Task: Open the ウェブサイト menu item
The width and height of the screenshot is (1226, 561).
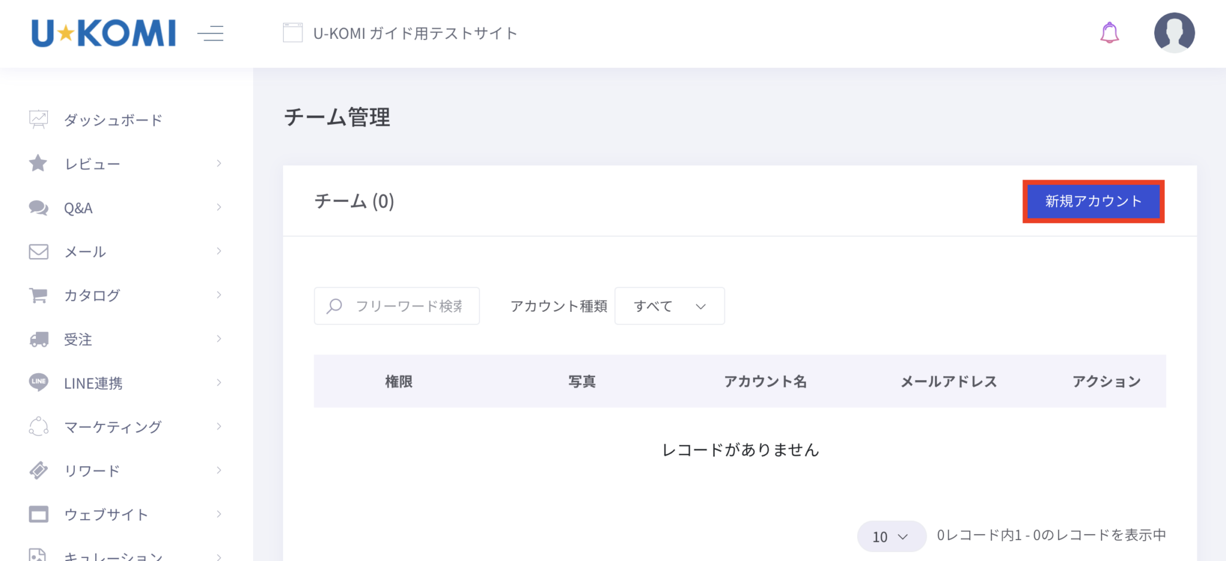Action: (x=106, y=514)
